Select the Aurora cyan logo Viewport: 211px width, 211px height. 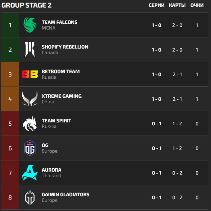[30, 173]
